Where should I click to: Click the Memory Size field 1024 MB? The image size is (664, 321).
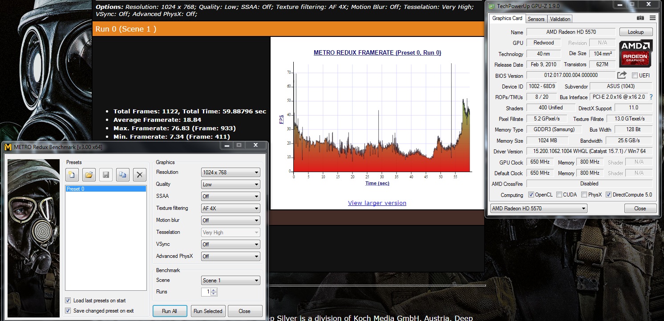pyautogui.click(x=547, y=140)
